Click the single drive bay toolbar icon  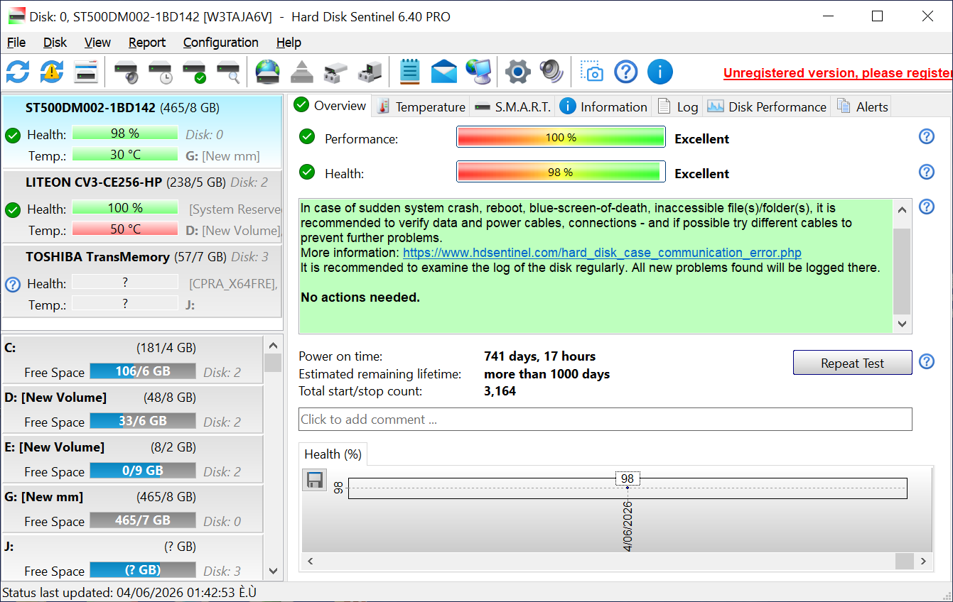click(336, 72)
